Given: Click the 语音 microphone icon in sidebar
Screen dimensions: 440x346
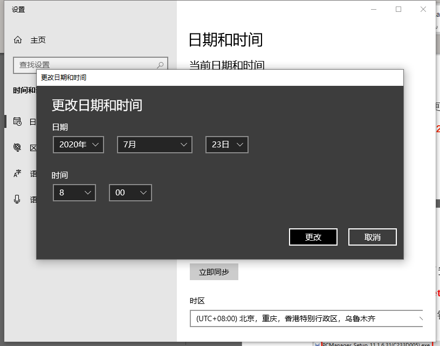Looking at the screenshot, I should [18, 199].
